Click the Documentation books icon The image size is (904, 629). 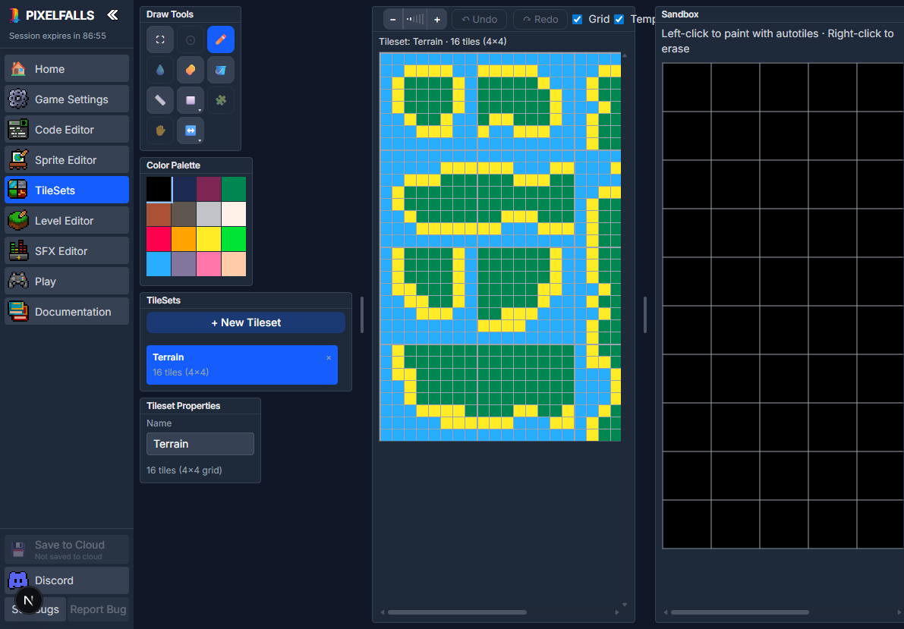[x=18, y=311]
